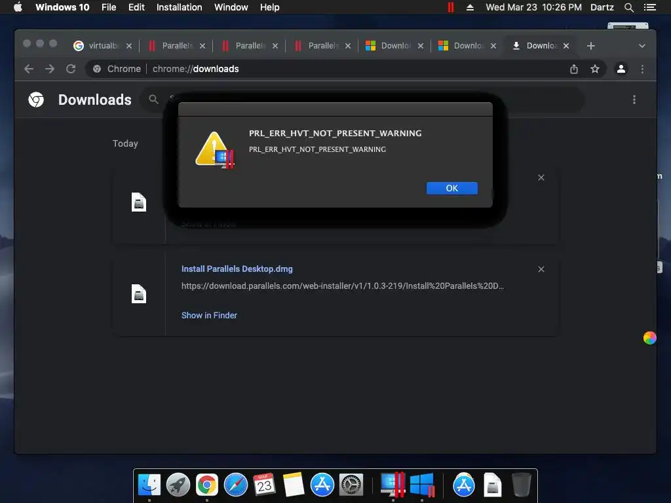Open Chrome profile avatar

point(621,69)
